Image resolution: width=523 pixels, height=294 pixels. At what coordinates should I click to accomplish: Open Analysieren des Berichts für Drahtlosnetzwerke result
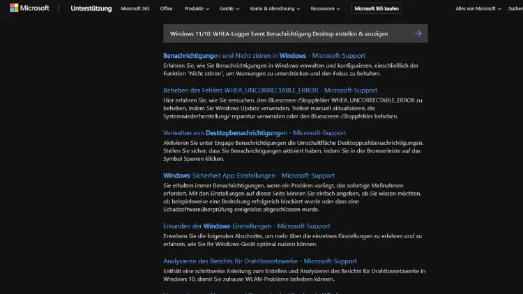coord(260,261)
